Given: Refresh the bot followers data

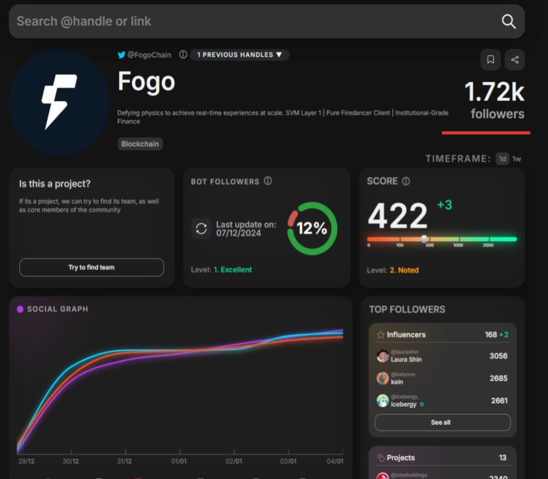Looking at the screenshot, I should 201,229.
